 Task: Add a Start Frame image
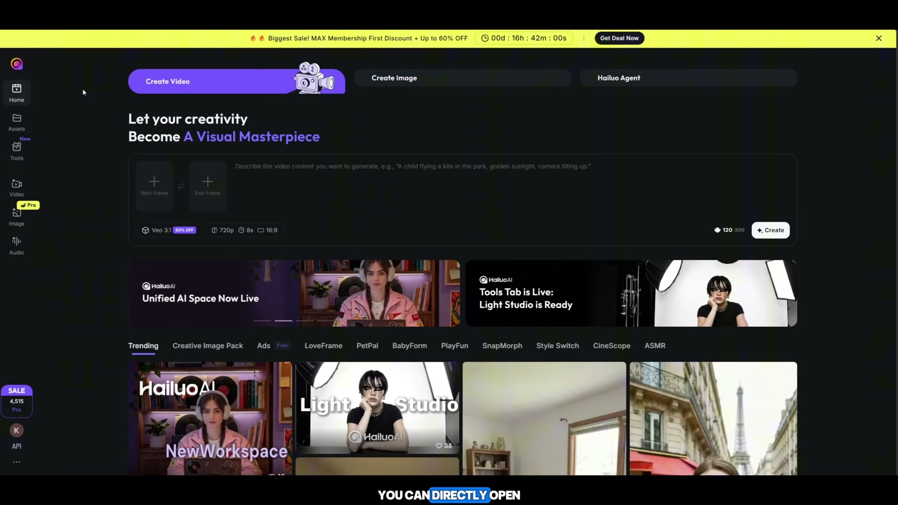(154, 186)
